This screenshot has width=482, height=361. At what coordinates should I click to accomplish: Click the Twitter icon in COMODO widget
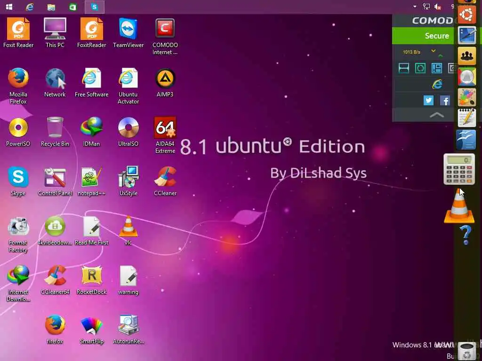(428, 100)
